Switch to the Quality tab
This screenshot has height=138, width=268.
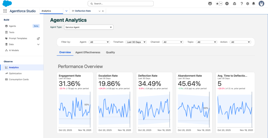tap(110, 52)
